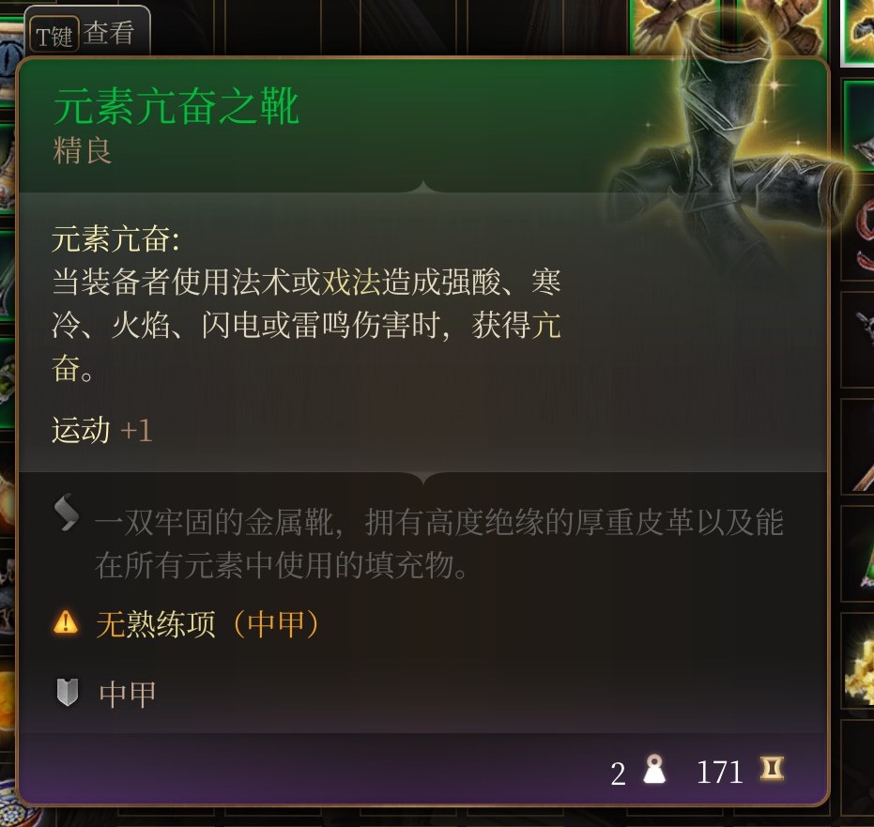
Task: Click the gray description scroll icon
Action: pyautogui.click(x=67, y=513)
